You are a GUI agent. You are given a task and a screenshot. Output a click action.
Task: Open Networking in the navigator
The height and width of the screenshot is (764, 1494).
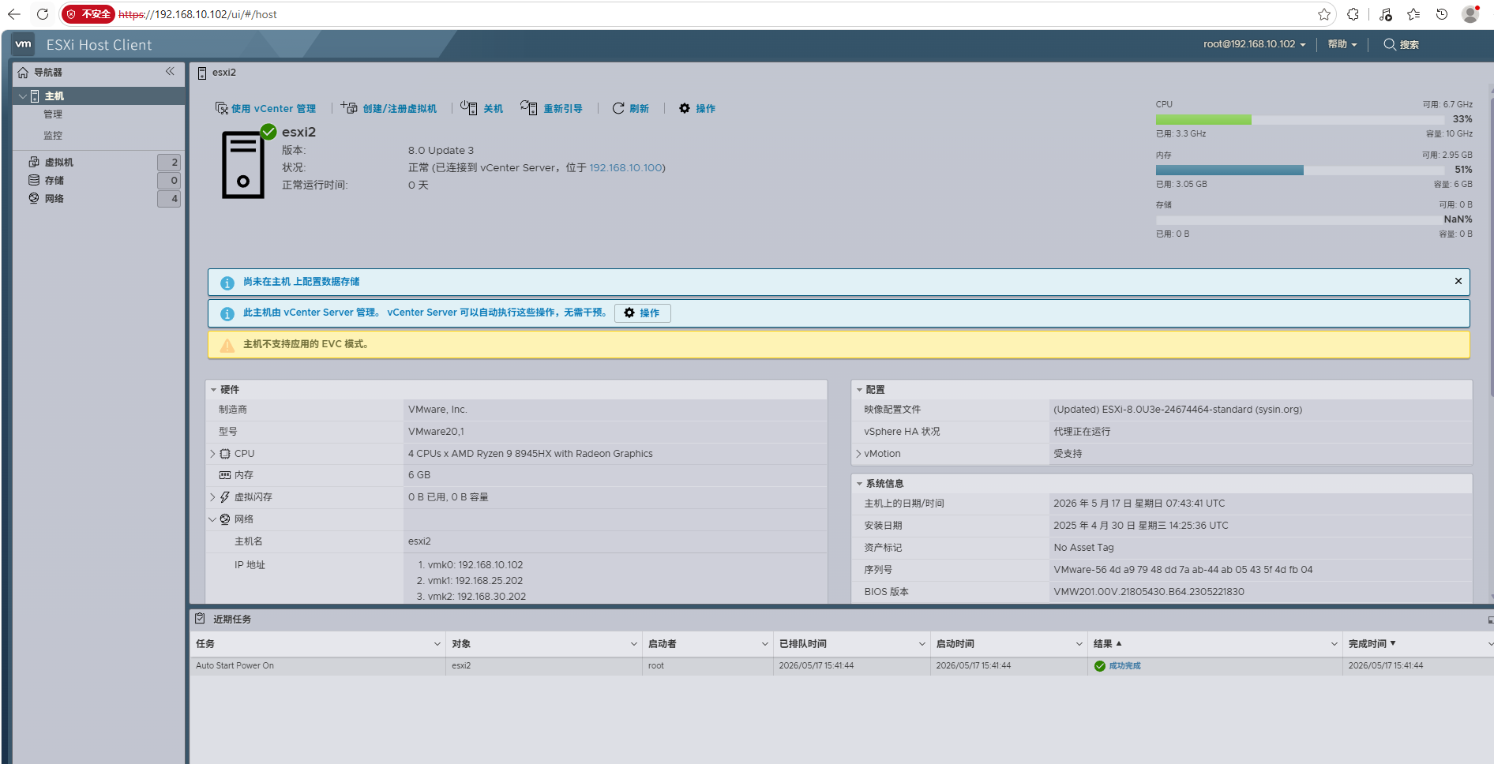tap(54, 198)
